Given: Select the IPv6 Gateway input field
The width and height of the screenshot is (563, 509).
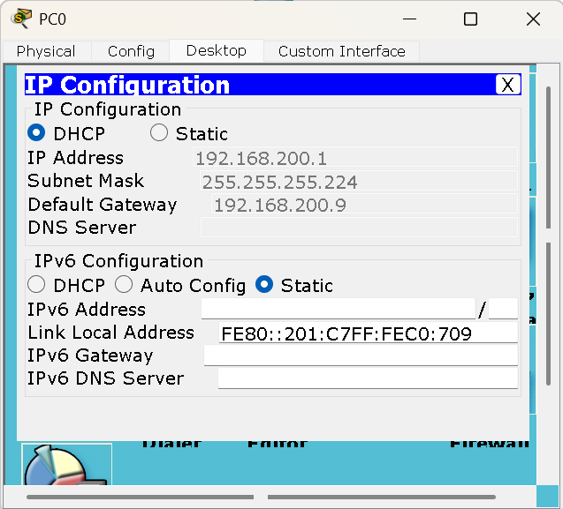Looking at the screenshot, I should [360, 356].
